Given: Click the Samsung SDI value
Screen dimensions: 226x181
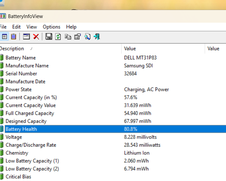Looking at the screenshot, I should point(138,66).
